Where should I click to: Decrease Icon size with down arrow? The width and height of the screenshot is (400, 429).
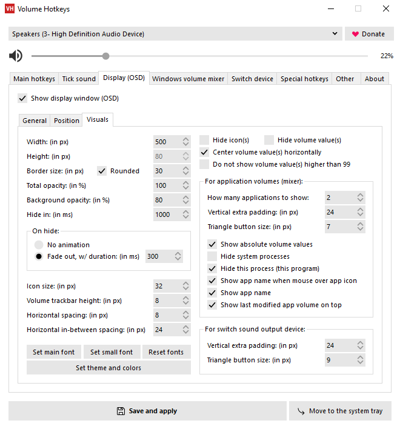(x=186, y=289)
